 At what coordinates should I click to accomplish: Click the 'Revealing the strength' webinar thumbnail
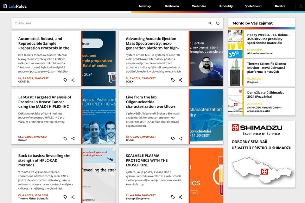point(99,175)
